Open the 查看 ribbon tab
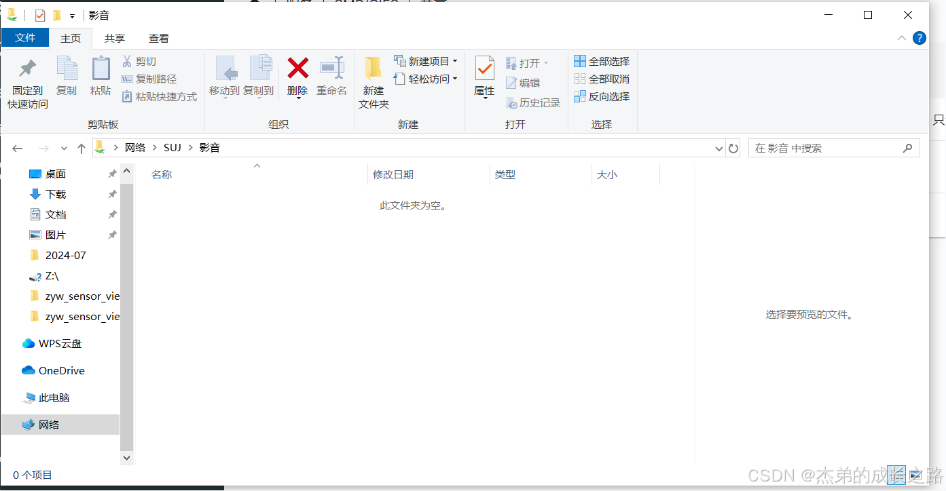This screenshot has height=491, width=946. tap(159, 39)
